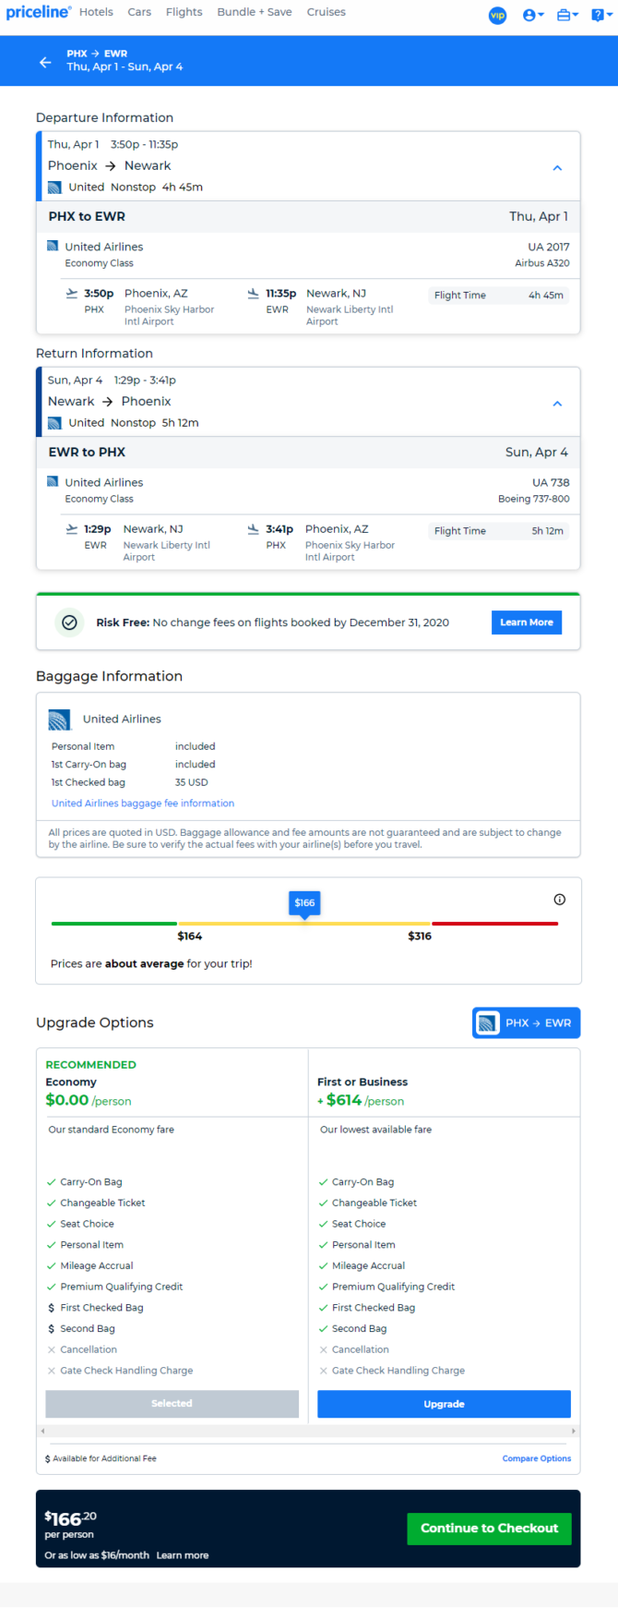This screenshot has width=618, height=1608.
Task: Click the United Airlines logo in PHX to EWR details
Action: pos(53,247)
